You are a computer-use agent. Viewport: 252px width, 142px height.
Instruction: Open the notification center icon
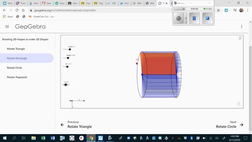click(245, 138)
